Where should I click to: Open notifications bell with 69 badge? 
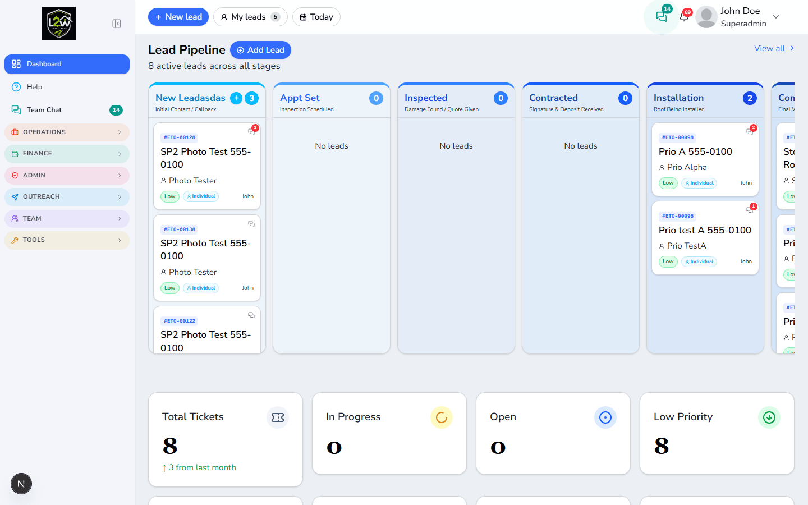684,17
